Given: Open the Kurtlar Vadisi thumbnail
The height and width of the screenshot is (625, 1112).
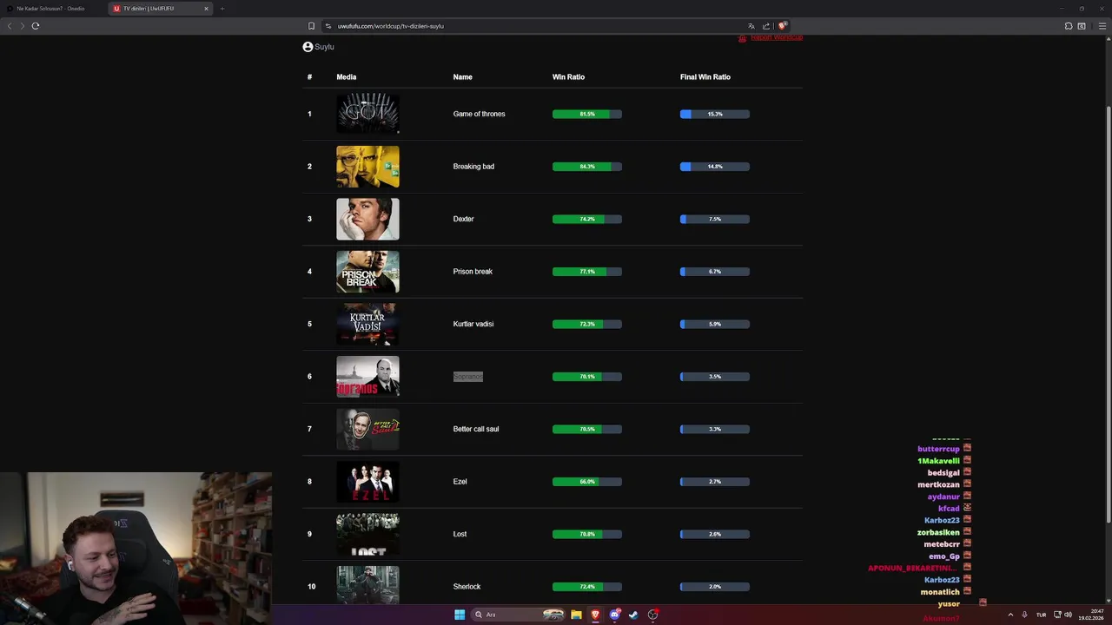Looking at the screenshot, I should [x=367, y=324].
